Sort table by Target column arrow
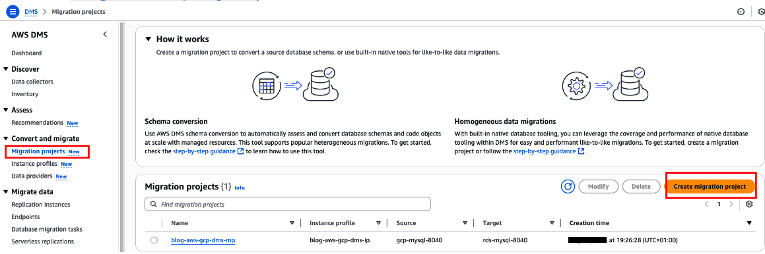This screenshot has height=254, width=765. point(552,223)
